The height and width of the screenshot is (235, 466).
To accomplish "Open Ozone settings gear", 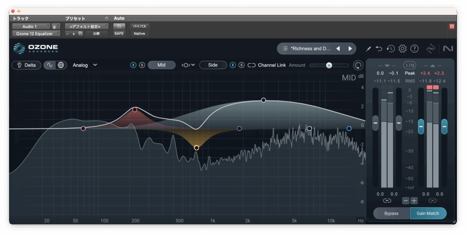I will tap(402, 49).
